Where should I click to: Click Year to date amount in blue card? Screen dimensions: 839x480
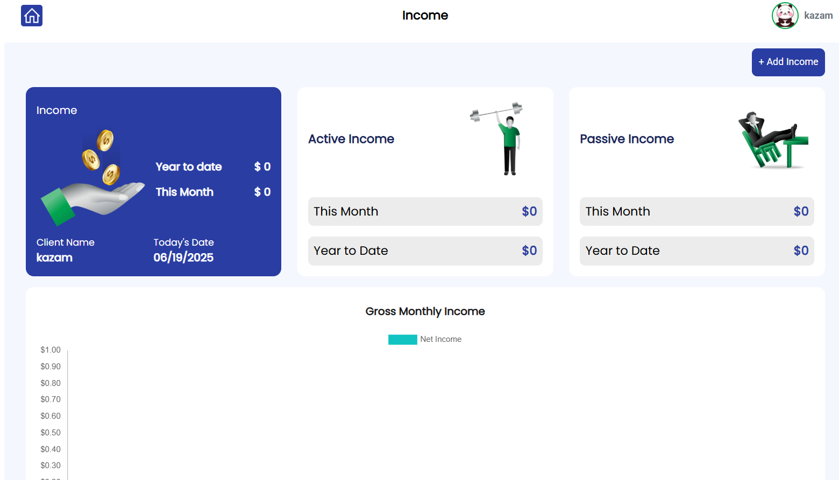coord(262,167)
